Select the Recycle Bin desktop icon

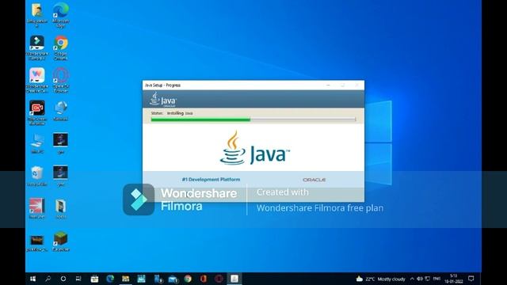[37, 176]
